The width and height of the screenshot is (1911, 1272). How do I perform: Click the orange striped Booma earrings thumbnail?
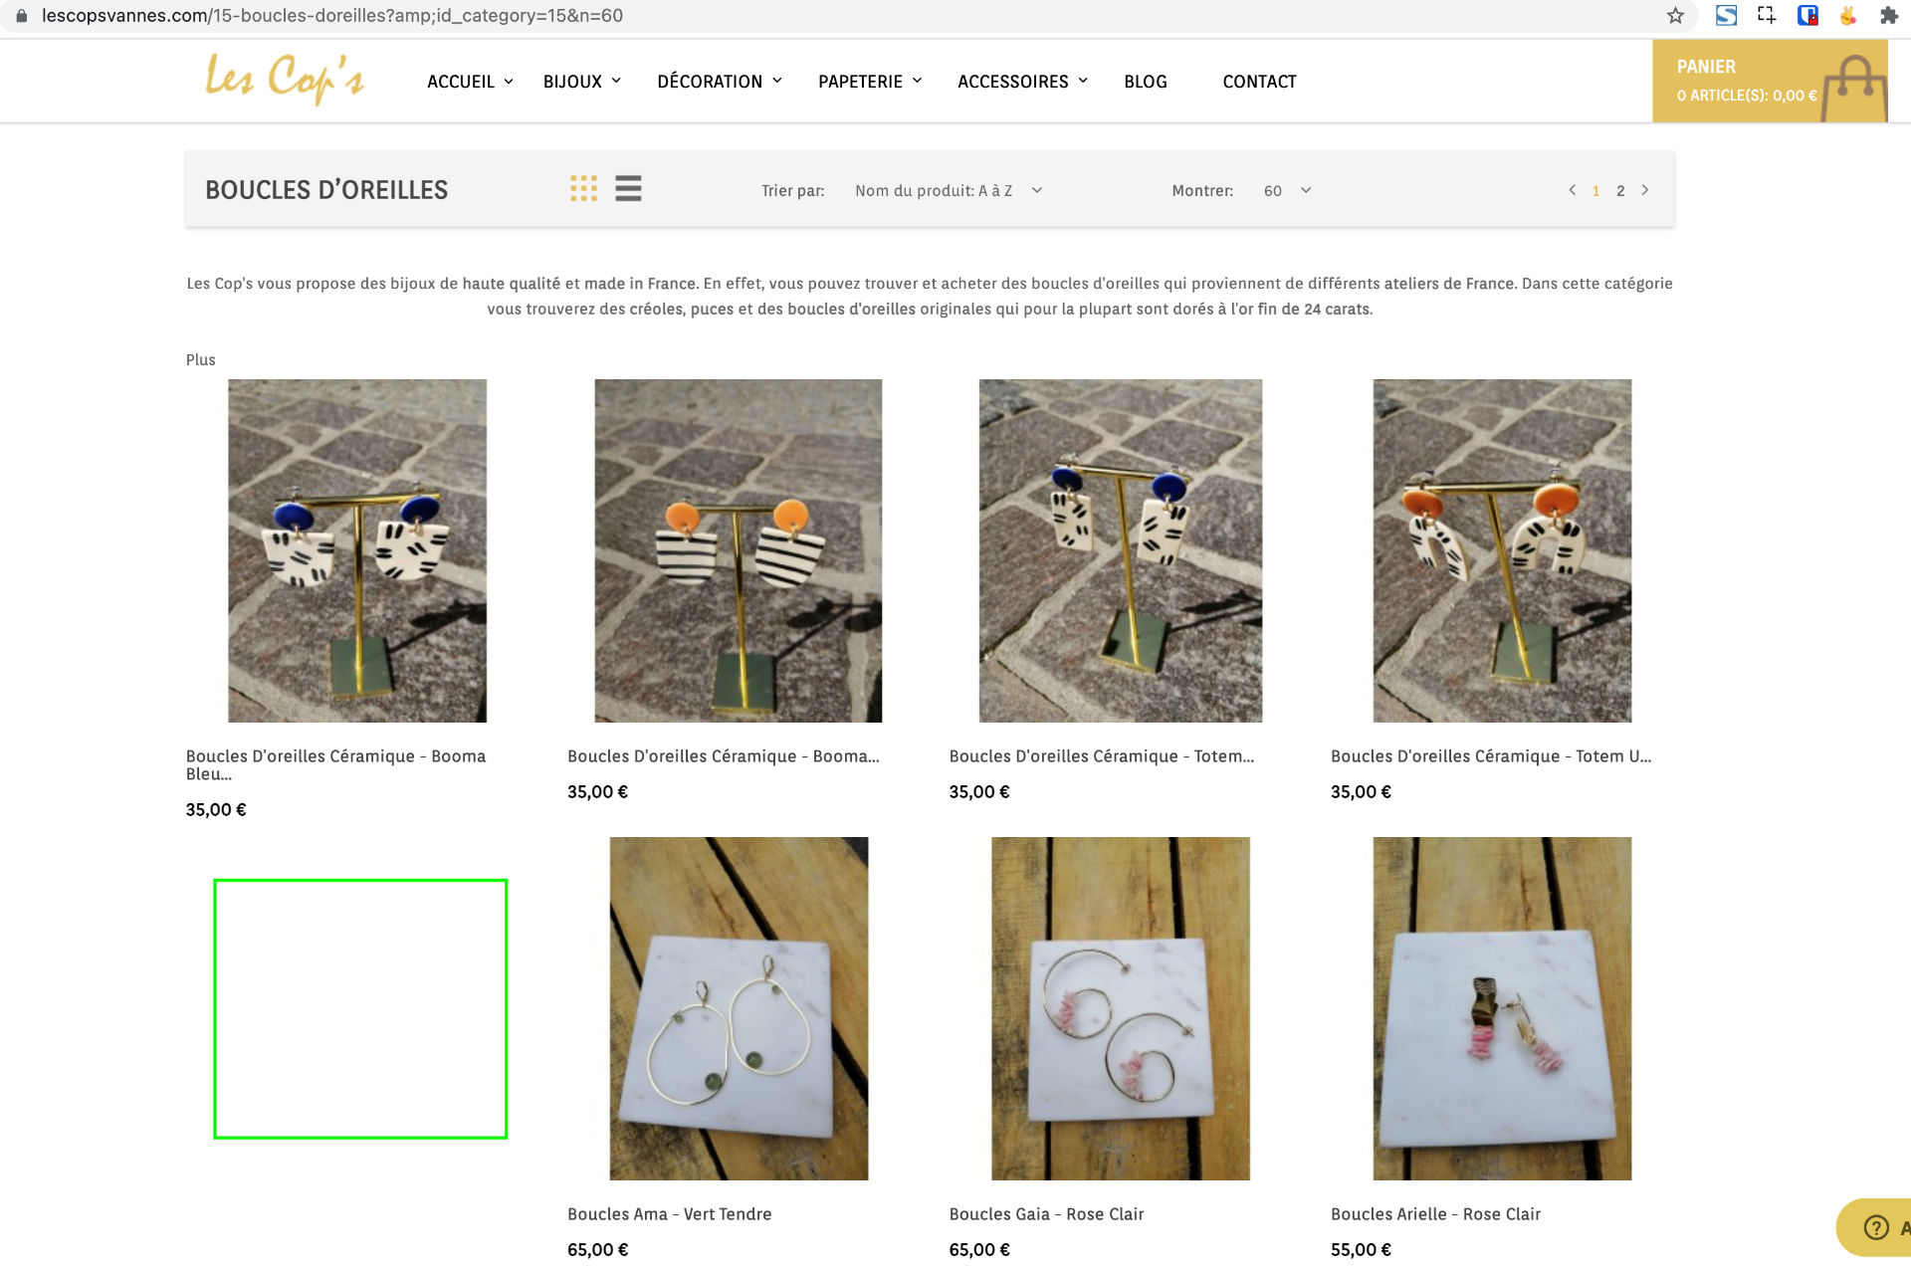pyautogui.click(x=739, y=550)
